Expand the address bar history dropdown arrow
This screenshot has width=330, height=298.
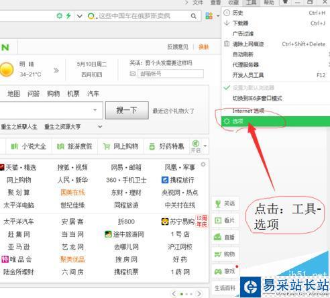(x=80, y=16)
